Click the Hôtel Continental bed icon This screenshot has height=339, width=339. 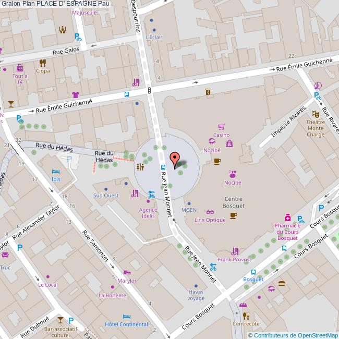tap(126, 317)
